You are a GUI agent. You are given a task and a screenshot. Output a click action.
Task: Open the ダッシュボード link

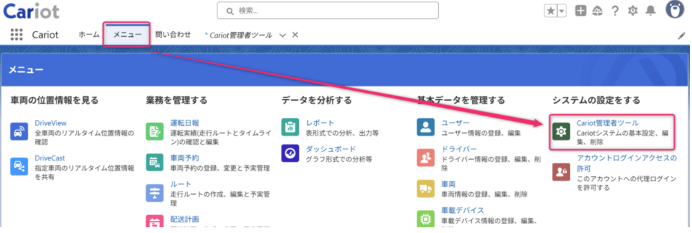coord(330,149)
